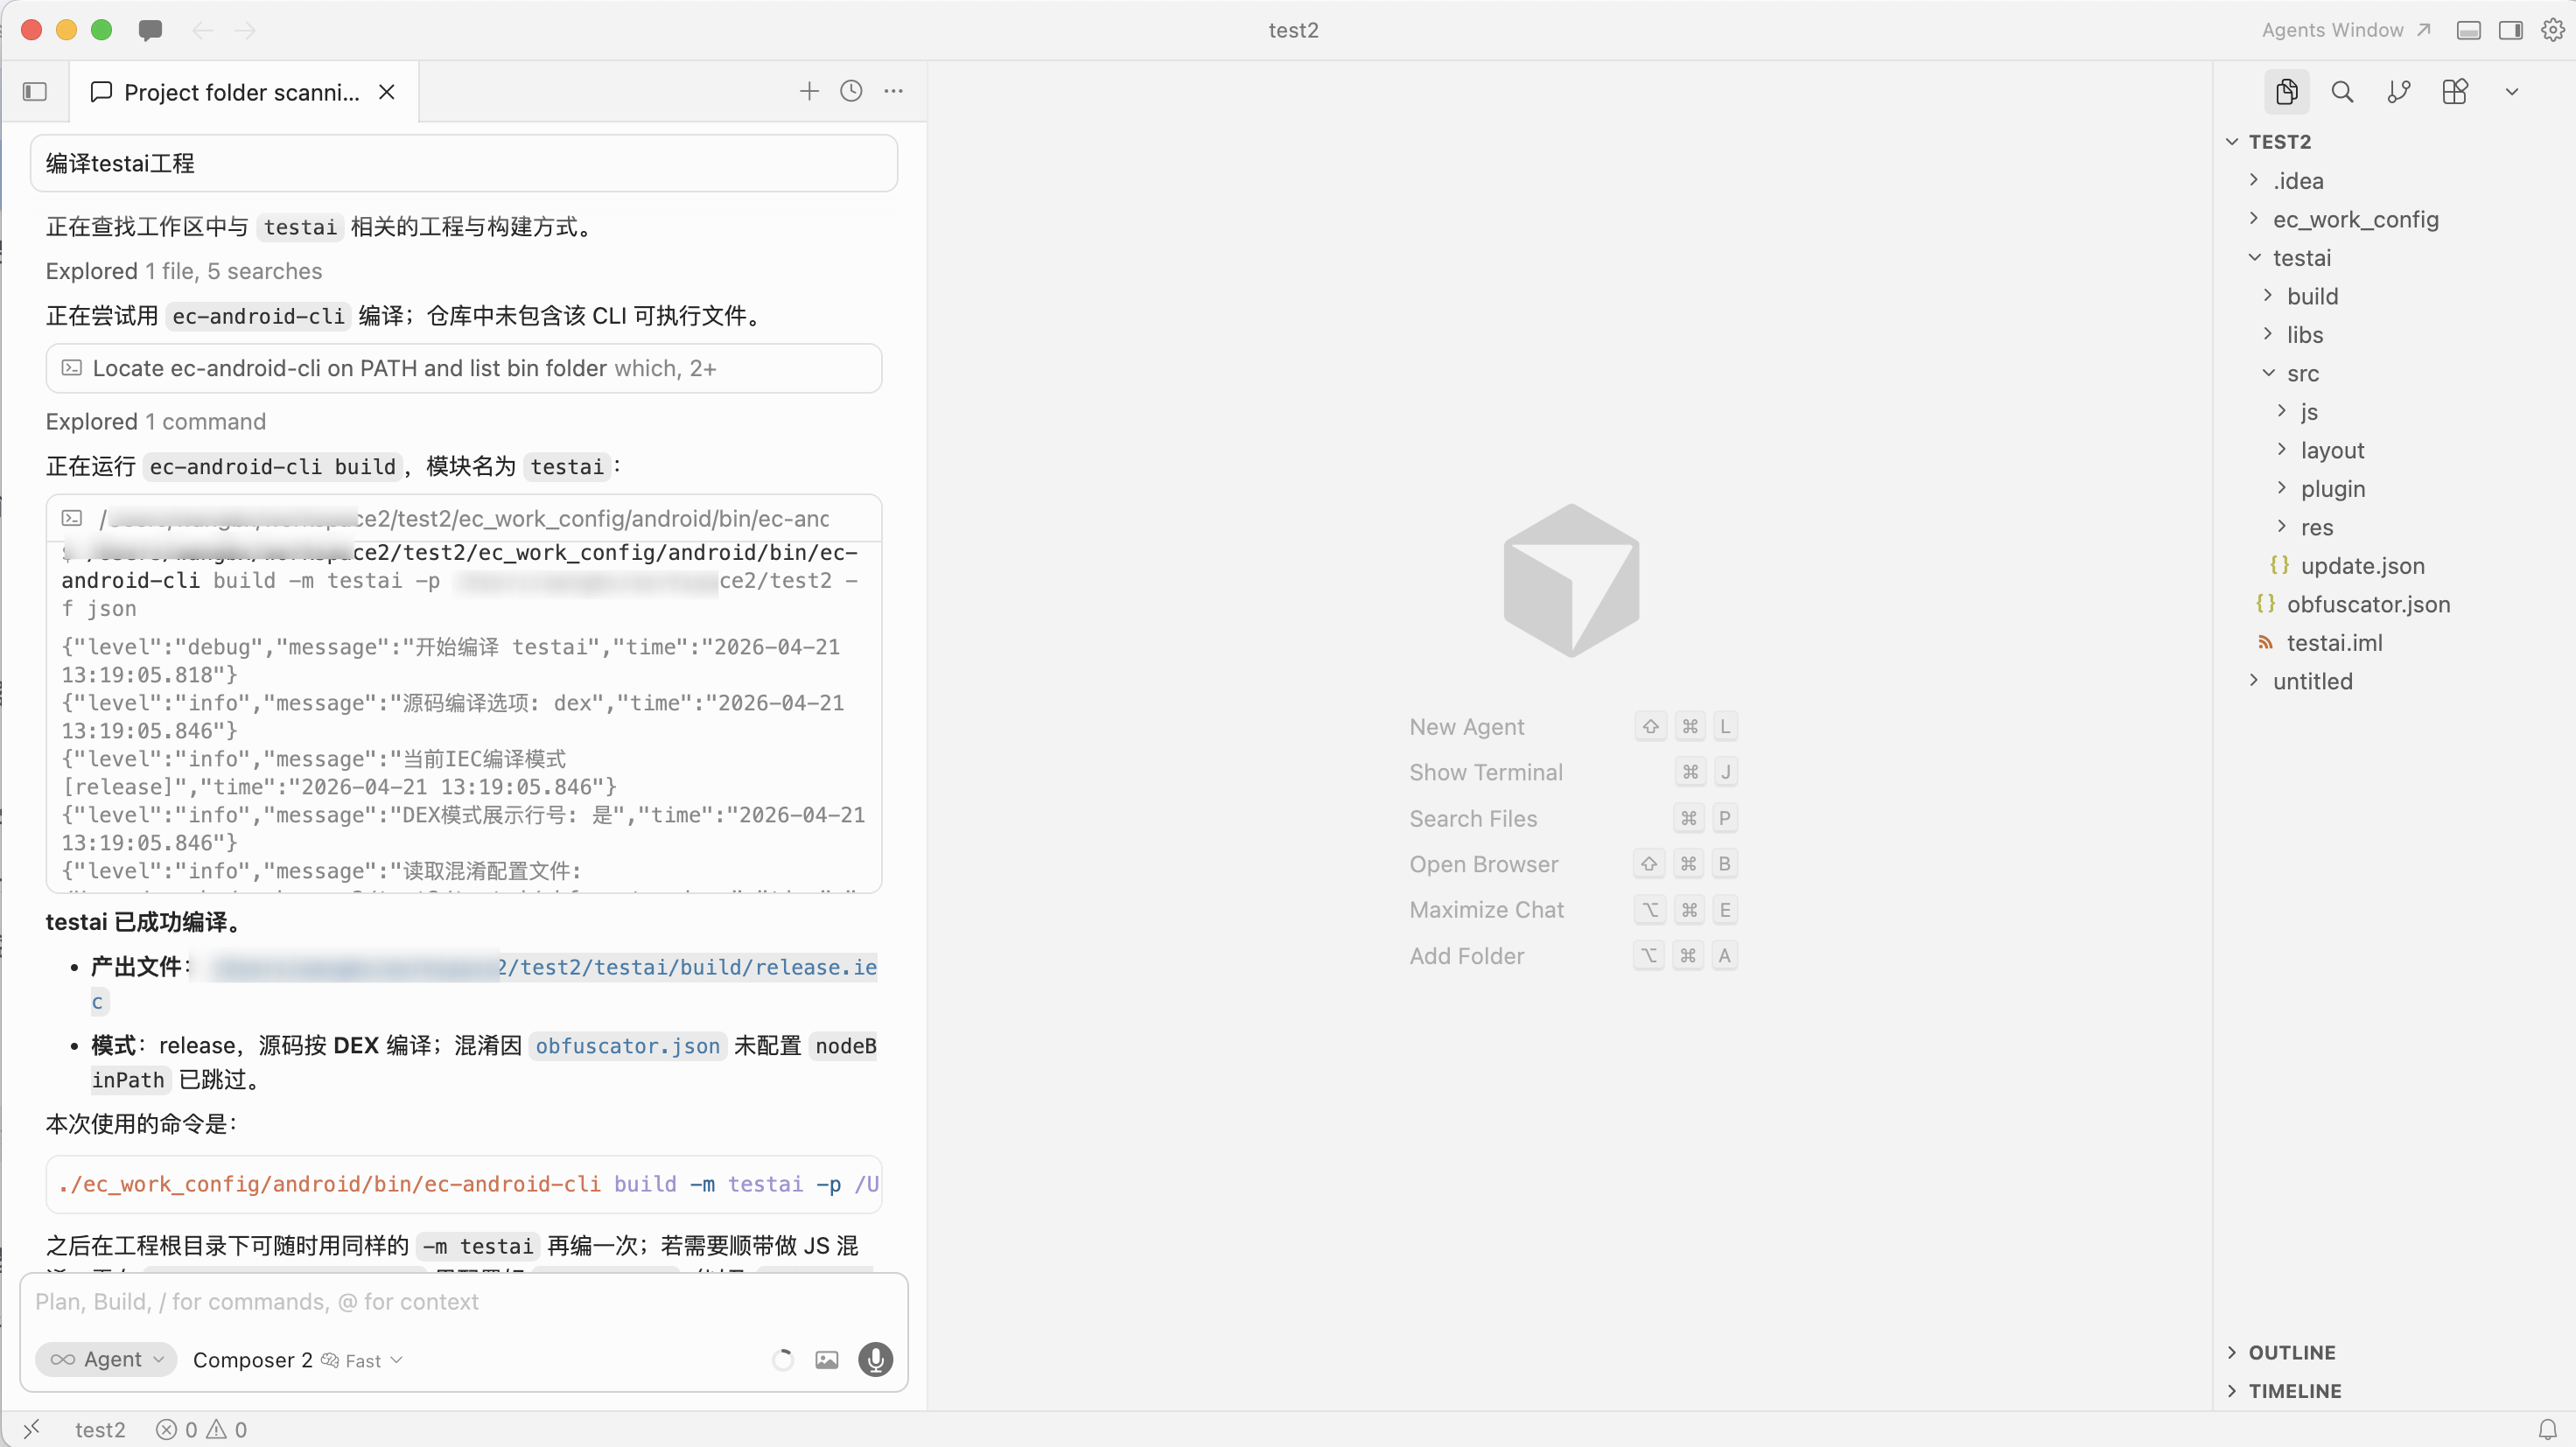Start new chat with plus icon
This screenshot has width=2576, height=1447.
pos(809,91)
